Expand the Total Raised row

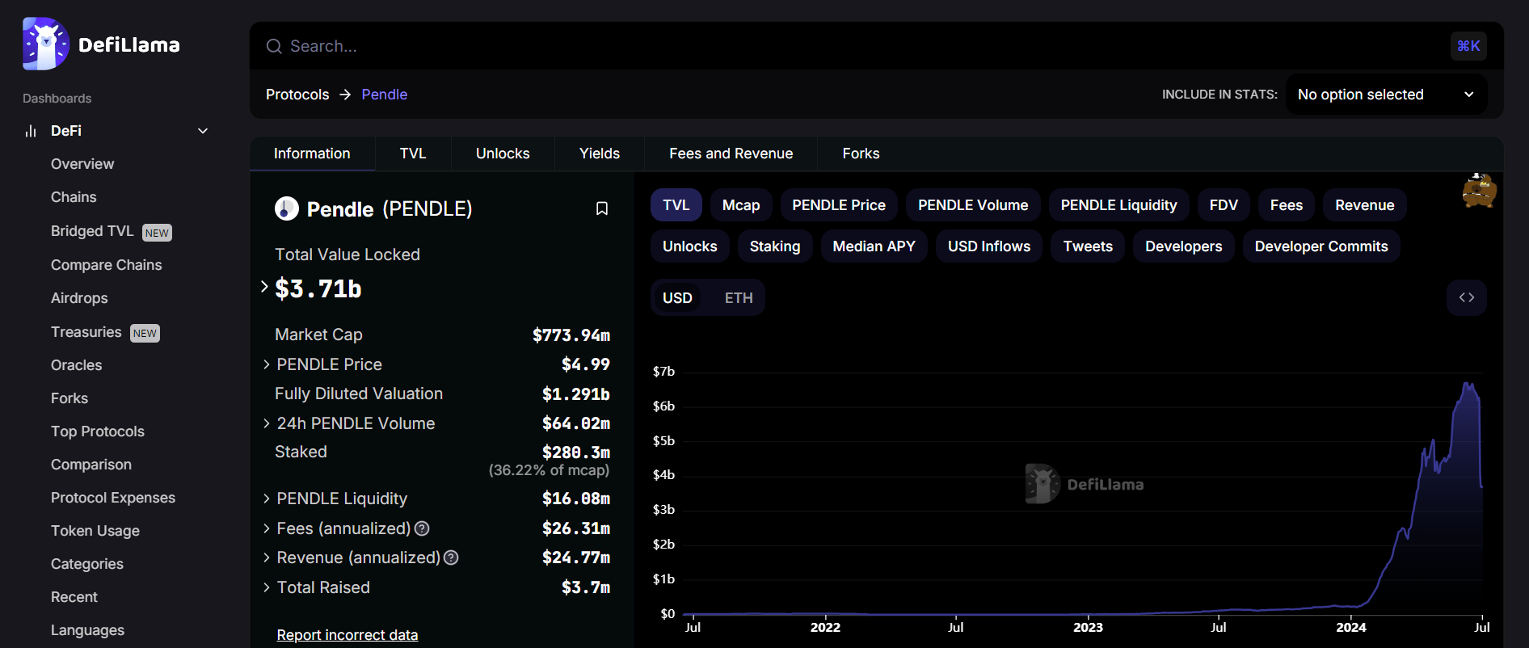[x=267, y=587]
